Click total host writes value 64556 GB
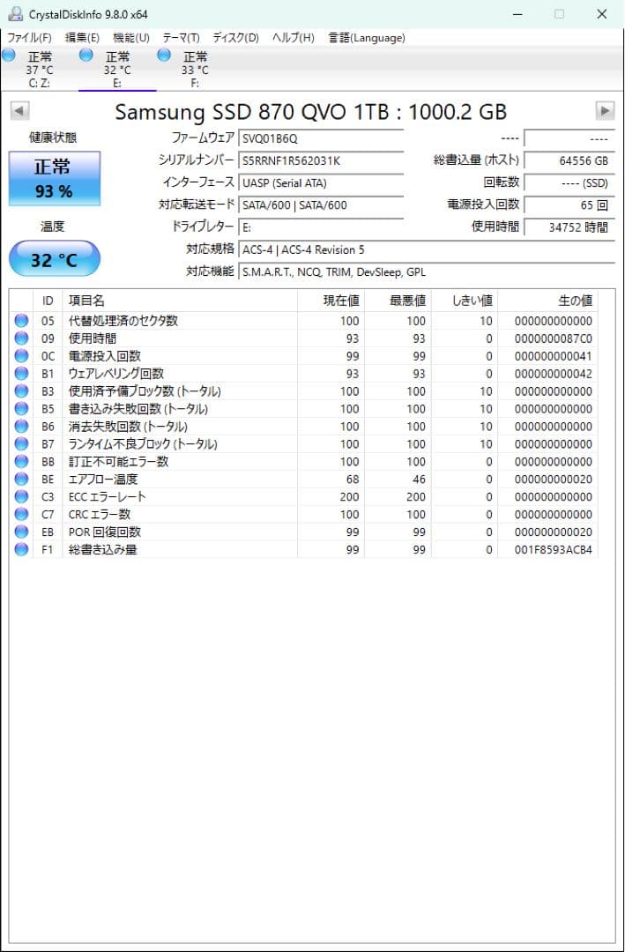This screenshot has height=952, width=625. 569,161
